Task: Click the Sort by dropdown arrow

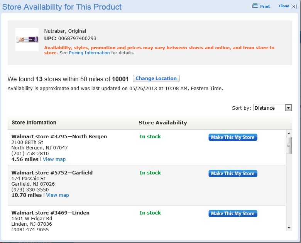Action: point(288,108)
